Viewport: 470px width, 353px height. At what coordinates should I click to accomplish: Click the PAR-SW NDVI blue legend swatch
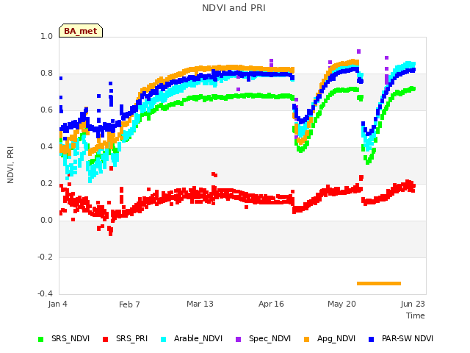click(372, 339)
